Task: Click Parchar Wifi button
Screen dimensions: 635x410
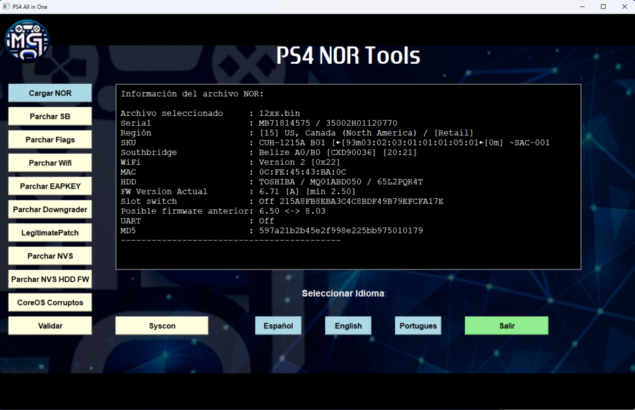Action: 50,163
